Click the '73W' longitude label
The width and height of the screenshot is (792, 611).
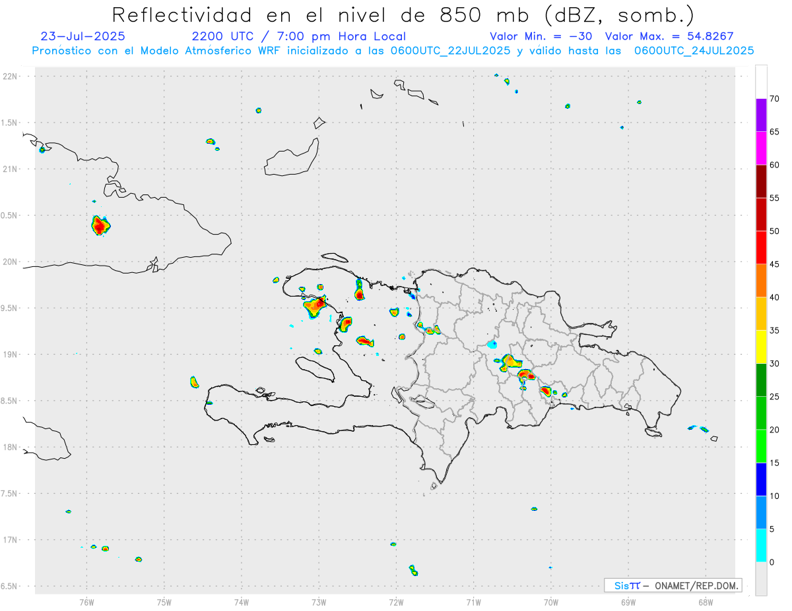pos(319,601)
